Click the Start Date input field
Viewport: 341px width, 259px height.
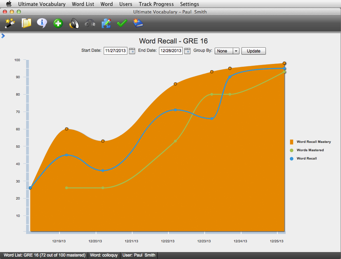[116, 51]
